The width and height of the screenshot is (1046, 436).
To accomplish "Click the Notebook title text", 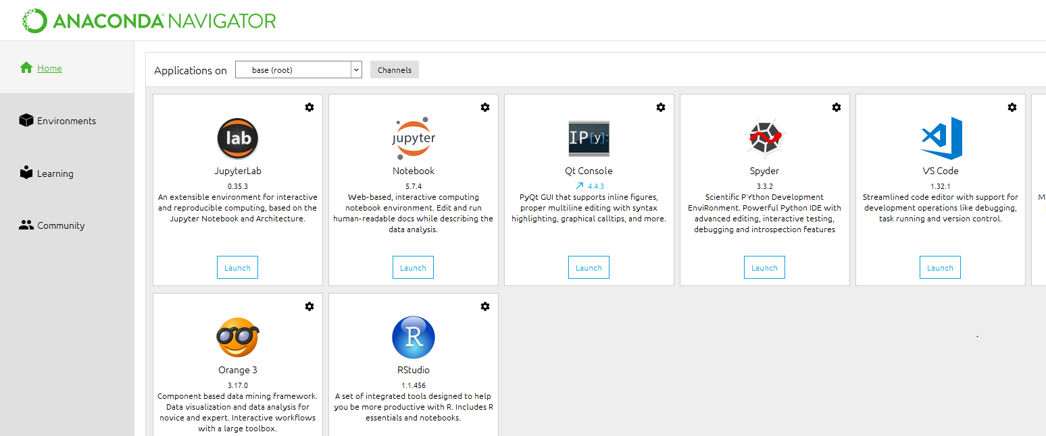I will click(414, 171).
